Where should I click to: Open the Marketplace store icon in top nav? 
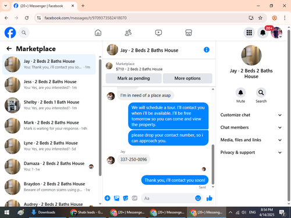[189, 33]
